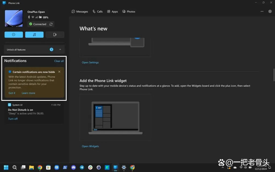
Task: Open the Windows notification bell
Action: tap(270, 167)
